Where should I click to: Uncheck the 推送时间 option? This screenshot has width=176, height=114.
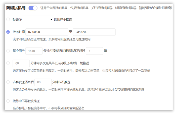tap(8, 32)
